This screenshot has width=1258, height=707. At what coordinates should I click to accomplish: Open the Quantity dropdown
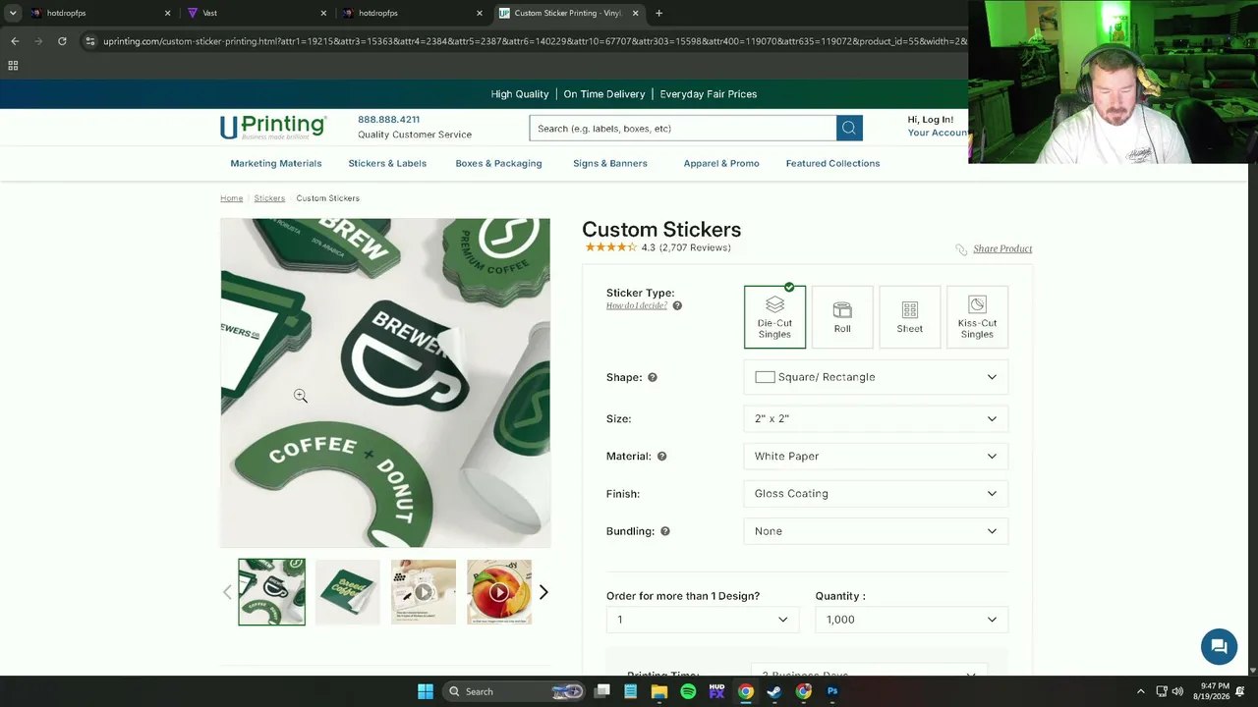pyautogui.click(x=911, y=620)
